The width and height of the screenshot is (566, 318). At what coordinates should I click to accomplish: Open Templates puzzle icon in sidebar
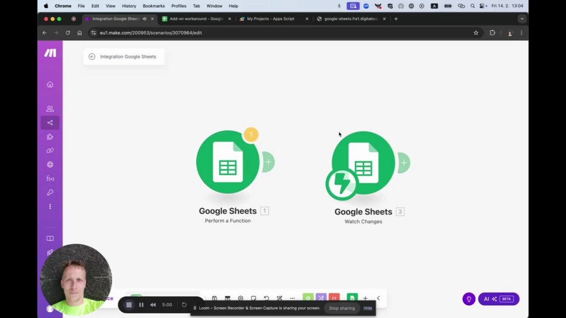pyautogui.click(x=50, y=137)
